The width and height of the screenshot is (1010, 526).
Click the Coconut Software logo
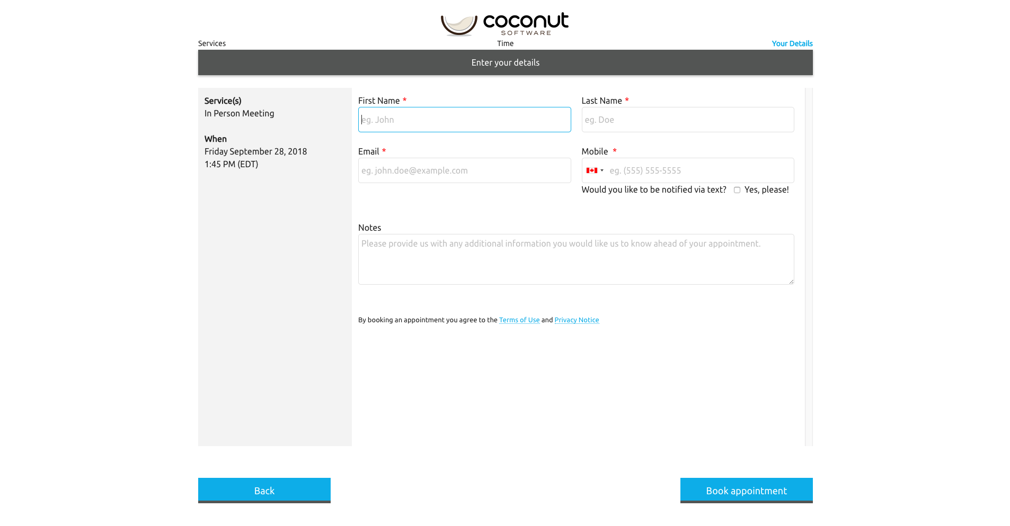pos(504,23)
